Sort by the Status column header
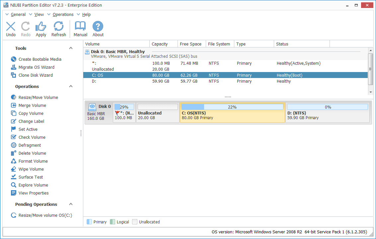376x239 pixels. click(x=302, y=44)
